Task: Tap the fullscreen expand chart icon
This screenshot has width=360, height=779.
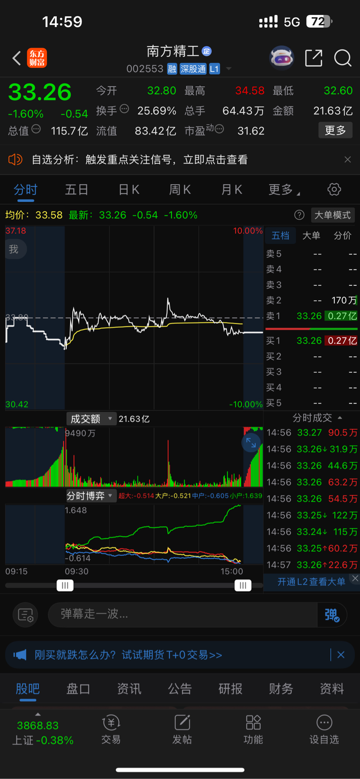Action: (x=251, y=442)
